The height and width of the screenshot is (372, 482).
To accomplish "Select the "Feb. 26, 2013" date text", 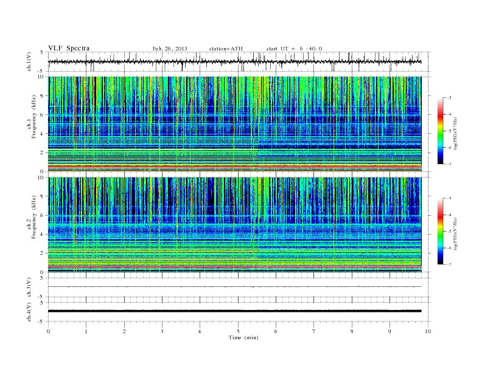I will [170, 49].
